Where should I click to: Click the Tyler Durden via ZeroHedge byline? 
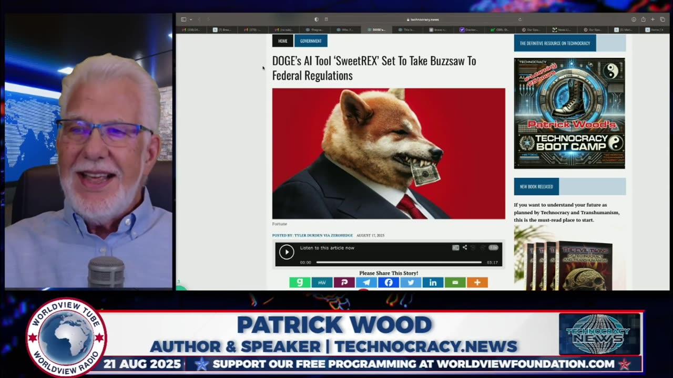[313, 235]
